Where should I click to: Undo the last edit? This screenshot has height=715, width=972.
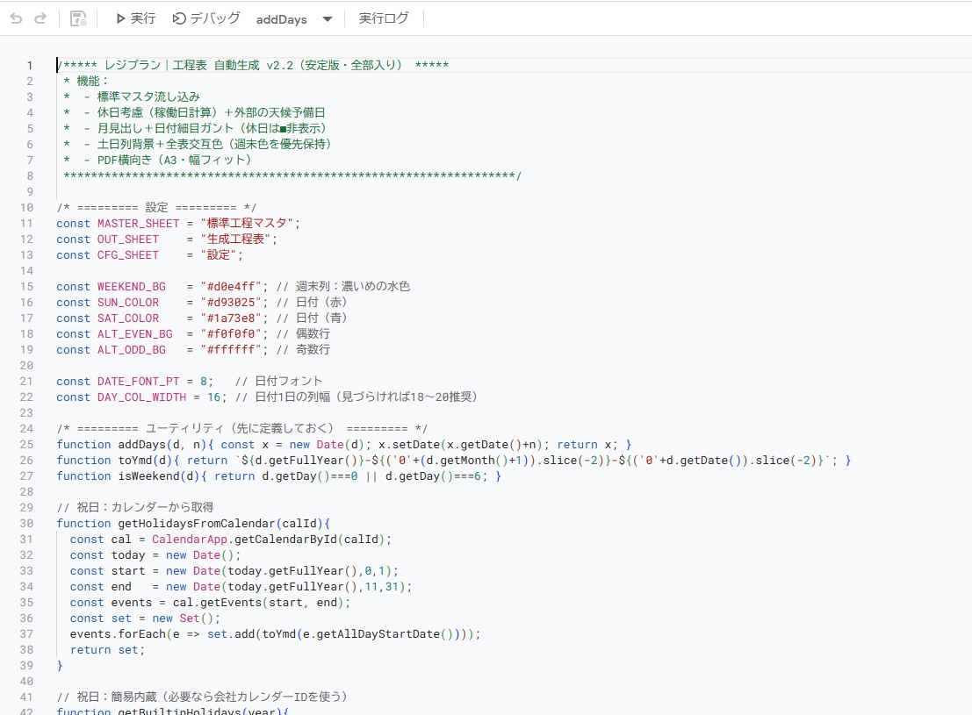16,18
